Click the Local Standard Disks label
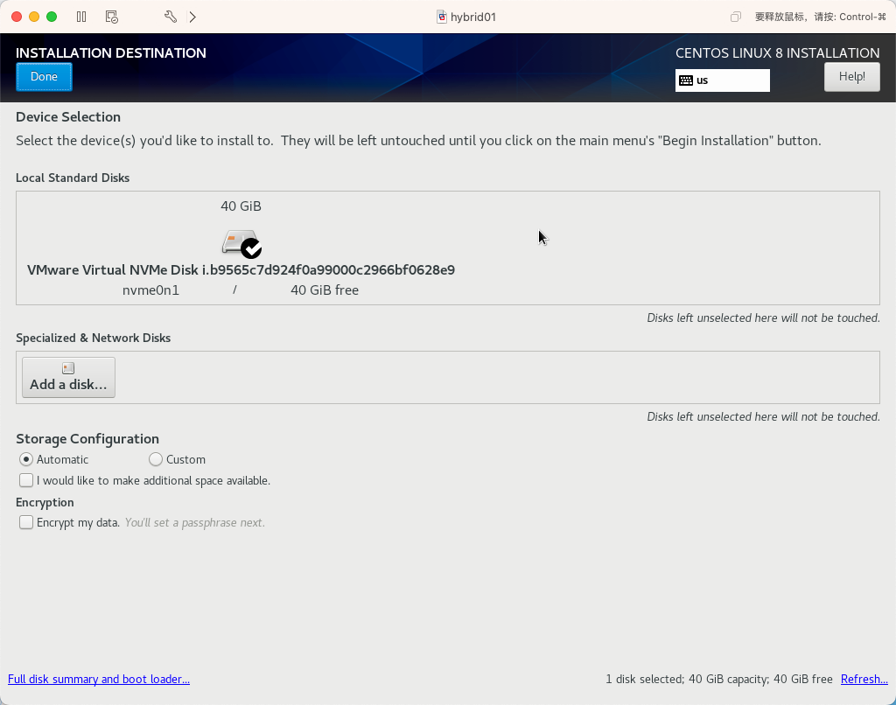Viewport: 896px width, 705px height. pos(73,178)
